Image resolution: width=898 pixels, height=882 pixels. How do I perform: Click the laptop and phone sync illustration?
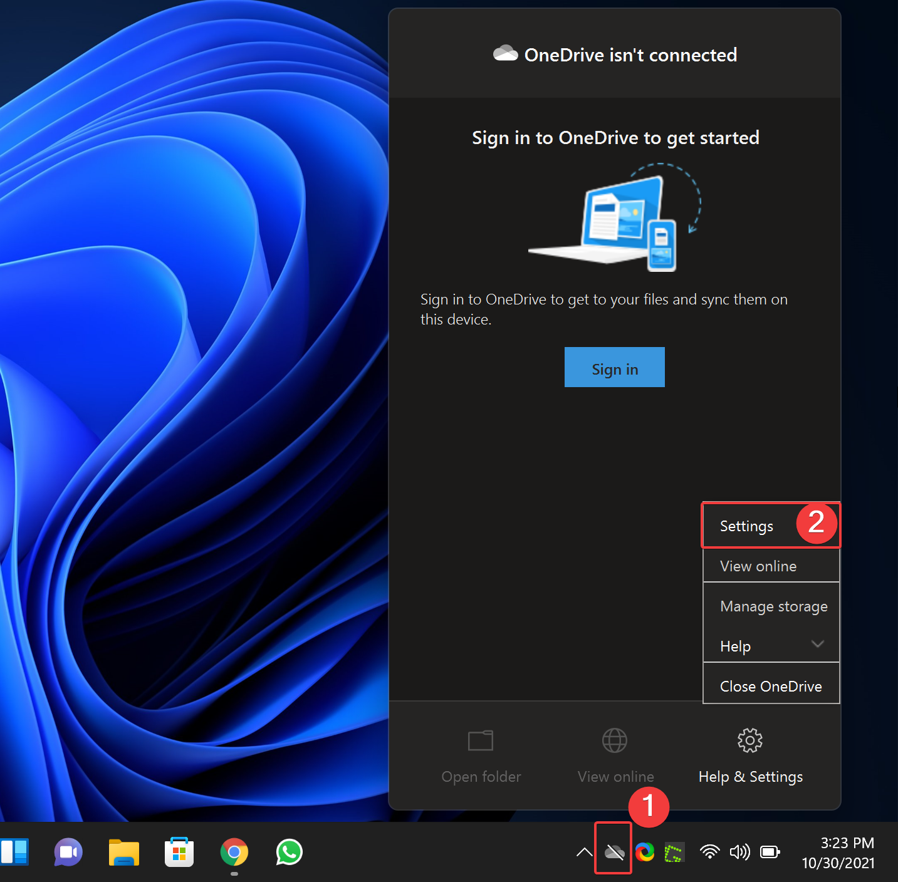click(615, 217)
